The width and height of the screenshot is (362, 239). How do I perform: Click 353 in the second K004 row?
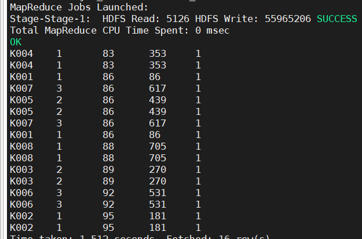(158, 66)
